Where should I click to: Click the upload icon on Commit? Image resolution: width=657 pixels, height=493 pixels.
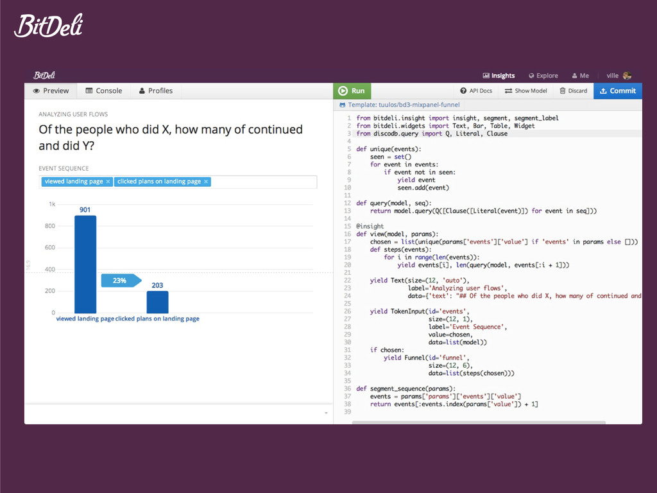(603, 91)
